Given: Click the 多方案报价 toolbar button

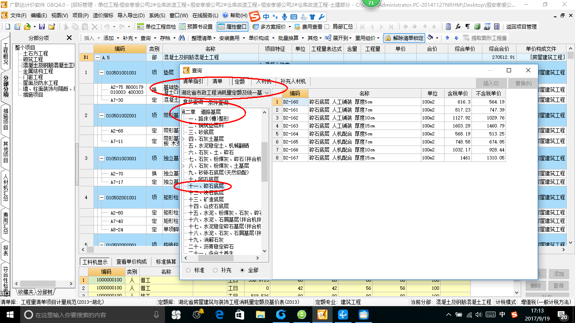Looking at the screenshot, I should [x=273, y=26].
